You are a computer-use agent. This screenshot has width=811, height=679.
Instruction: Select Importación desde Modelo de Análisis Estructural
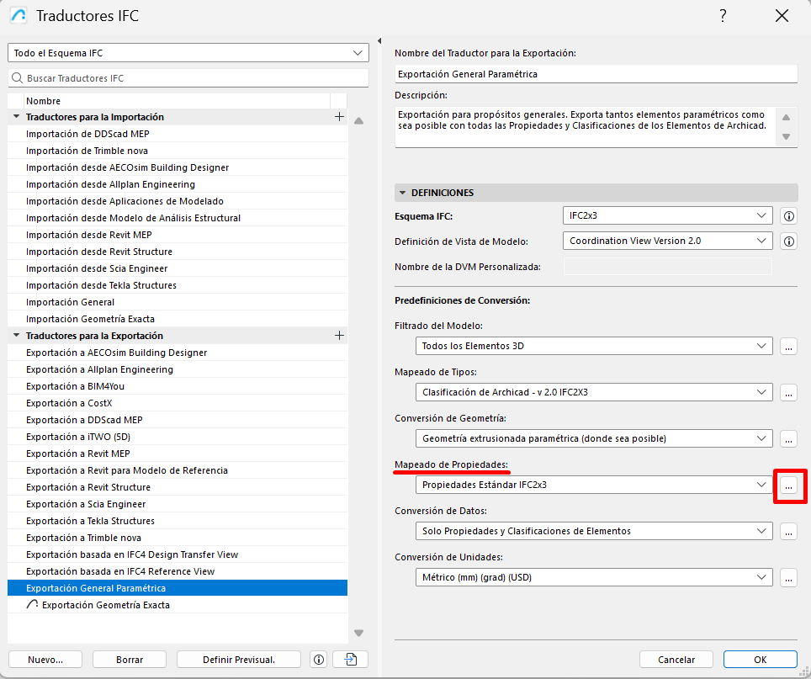tap(178, 218)
